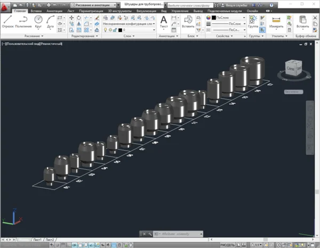Open the Лист2 layout tab
This screenshot has width=320, height=248.
[50, 239]
